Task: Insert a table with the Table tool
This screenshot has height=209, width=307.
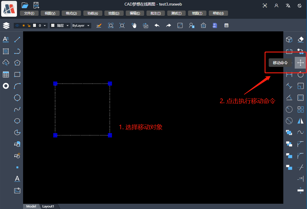Action: [x=6, y=74]
